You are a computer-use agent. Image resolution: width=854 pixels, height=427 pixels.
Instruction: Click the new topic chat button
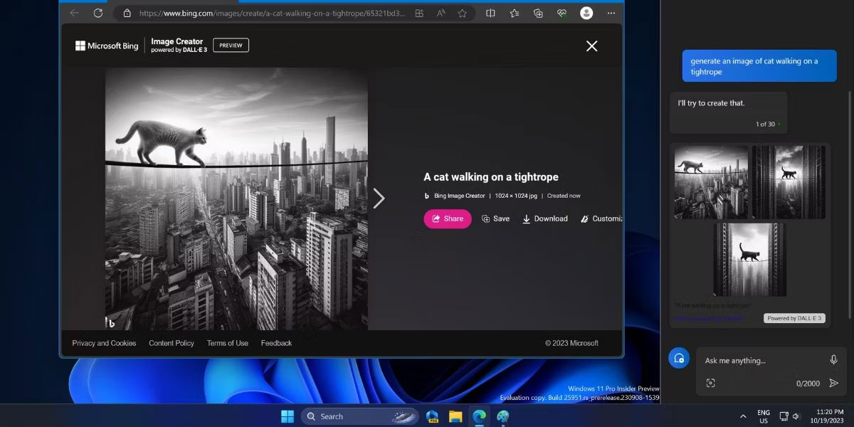[x=679, y=358]
